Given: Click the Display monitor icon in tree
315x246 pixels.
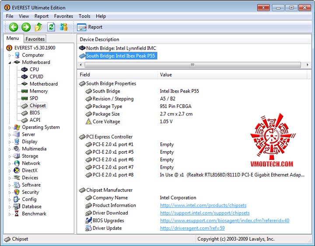Looking at the screenshot, I should tap(17, 142).
